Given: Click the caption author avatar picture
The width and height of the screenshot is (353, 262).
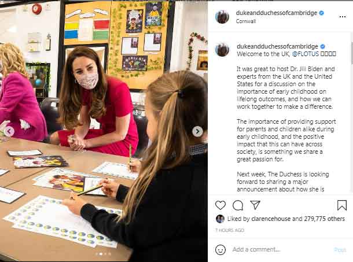Looking at the screenshot, I should click(222, 50).
